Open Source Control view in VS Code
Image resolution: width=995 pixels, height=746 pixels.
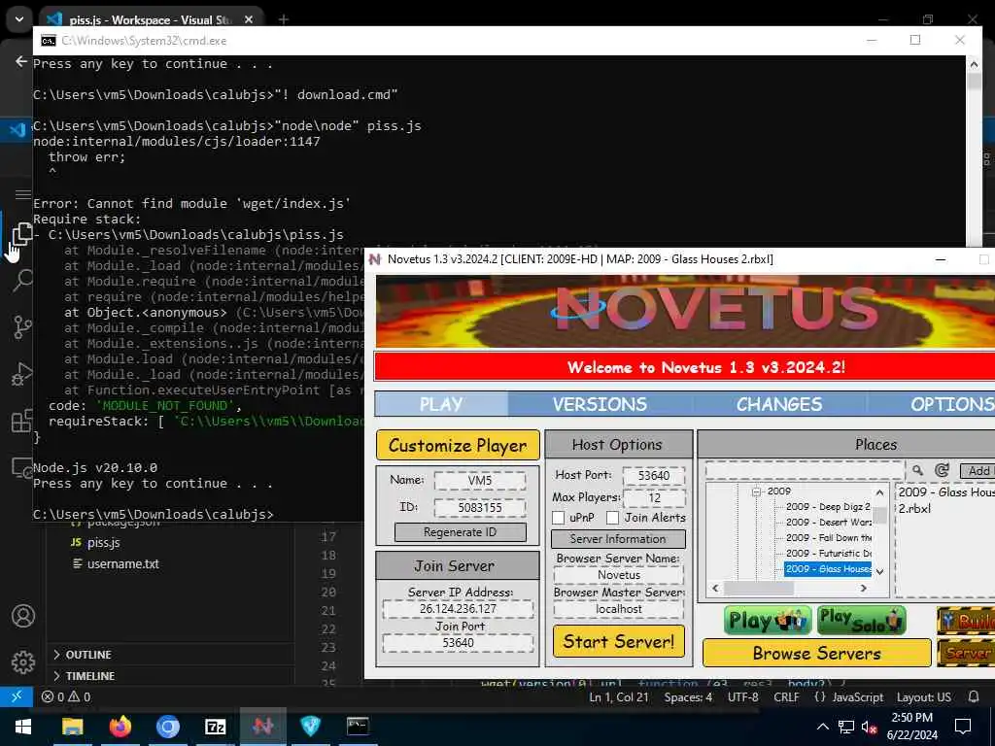point(22,326)
